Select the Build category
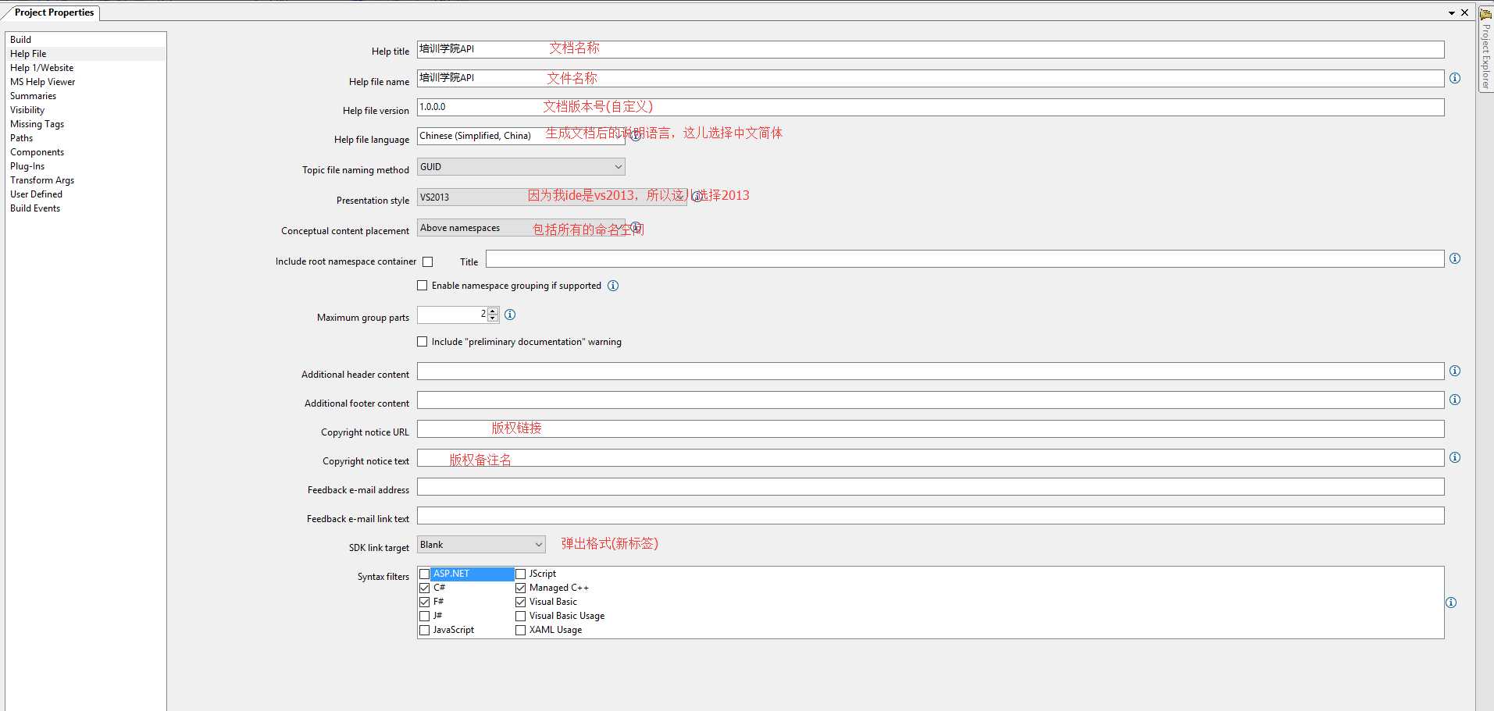Viewport: 1494px width, 711px height. pos(21,40)
